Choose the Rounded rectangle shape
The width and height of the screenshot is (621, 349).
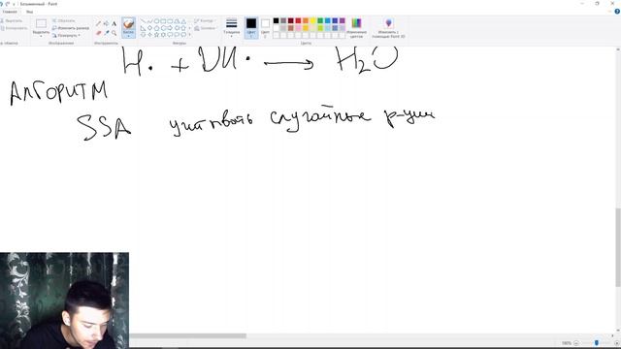click(x=170, y=21)
